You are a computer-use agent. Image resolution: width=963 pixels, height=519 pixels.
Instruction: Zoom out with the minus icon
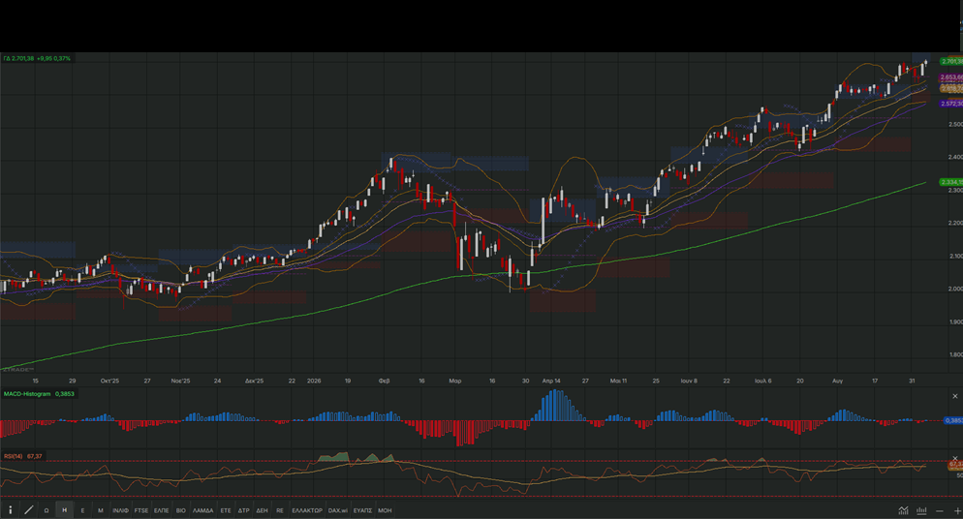pos(940,510)
